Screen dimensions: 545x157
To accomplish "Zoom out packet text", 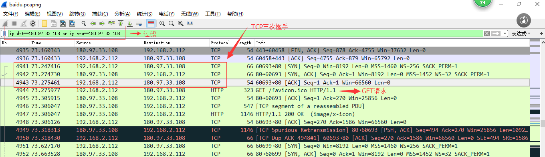I will (x=172, y=24).
